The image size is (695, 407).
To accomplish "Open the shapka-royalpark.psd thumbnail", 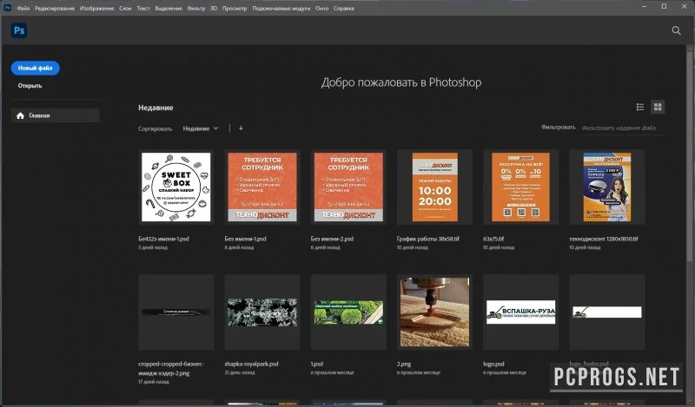I will (262, 312).
